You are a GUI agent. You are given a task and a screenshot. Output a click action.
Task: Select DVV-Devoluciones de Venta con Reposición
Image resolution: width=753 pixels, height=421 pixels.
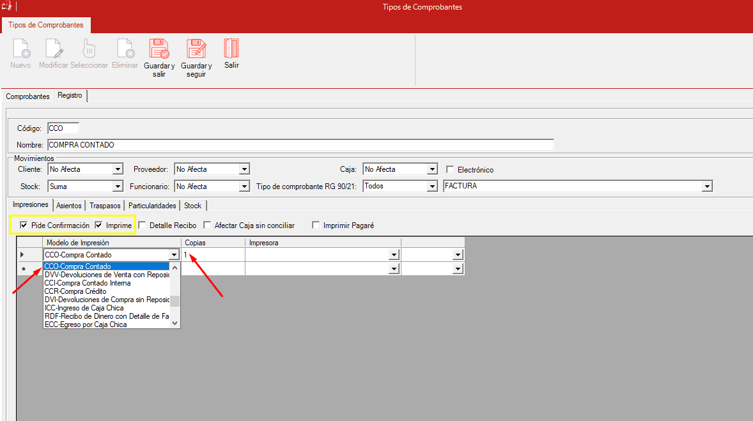[x=106, y=275]
